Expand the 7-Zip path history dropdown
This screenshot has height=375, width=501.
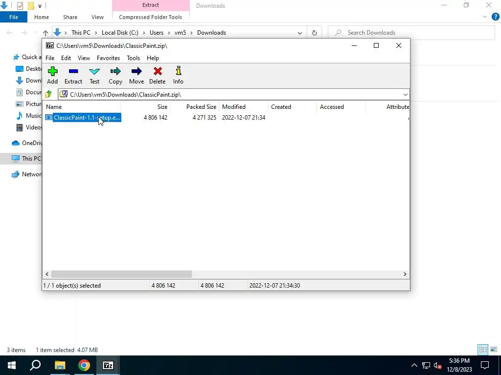[405, 94]
